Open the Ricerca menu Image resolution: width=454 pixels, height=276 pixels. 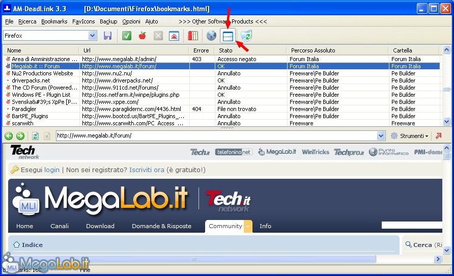[27, 21]
